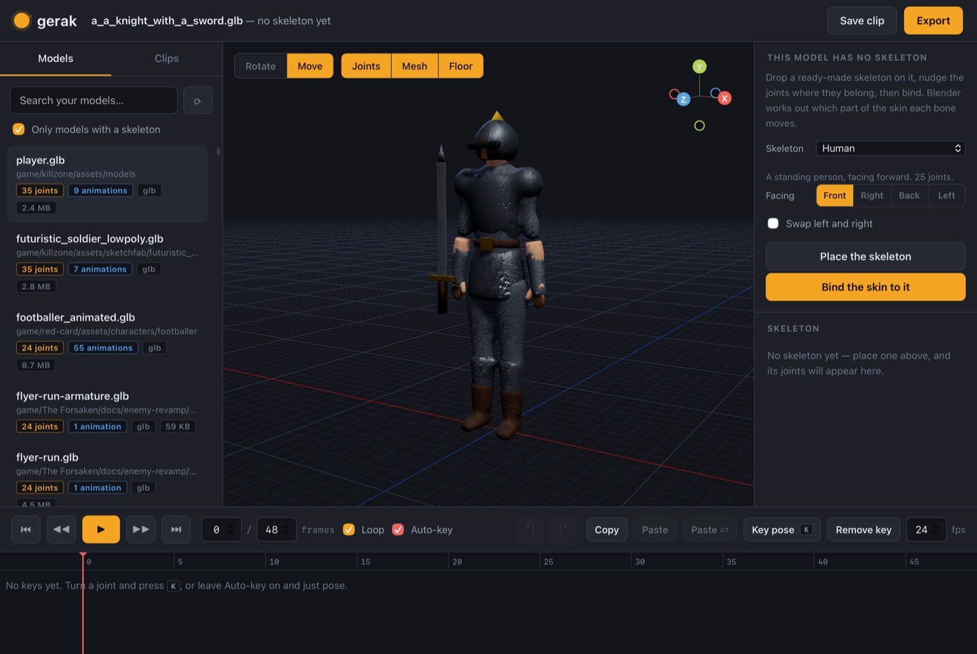Set facing to Back

tap(909, 195)
